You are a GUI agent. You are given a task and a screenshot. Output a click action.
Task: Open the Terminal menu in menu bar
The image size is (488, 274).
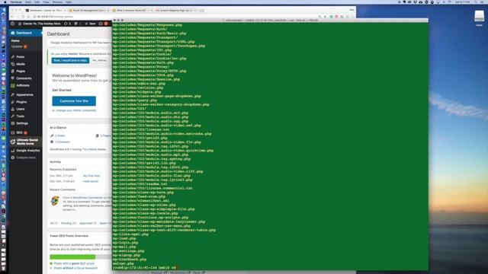pyautogui.click(x=16, y=2)
